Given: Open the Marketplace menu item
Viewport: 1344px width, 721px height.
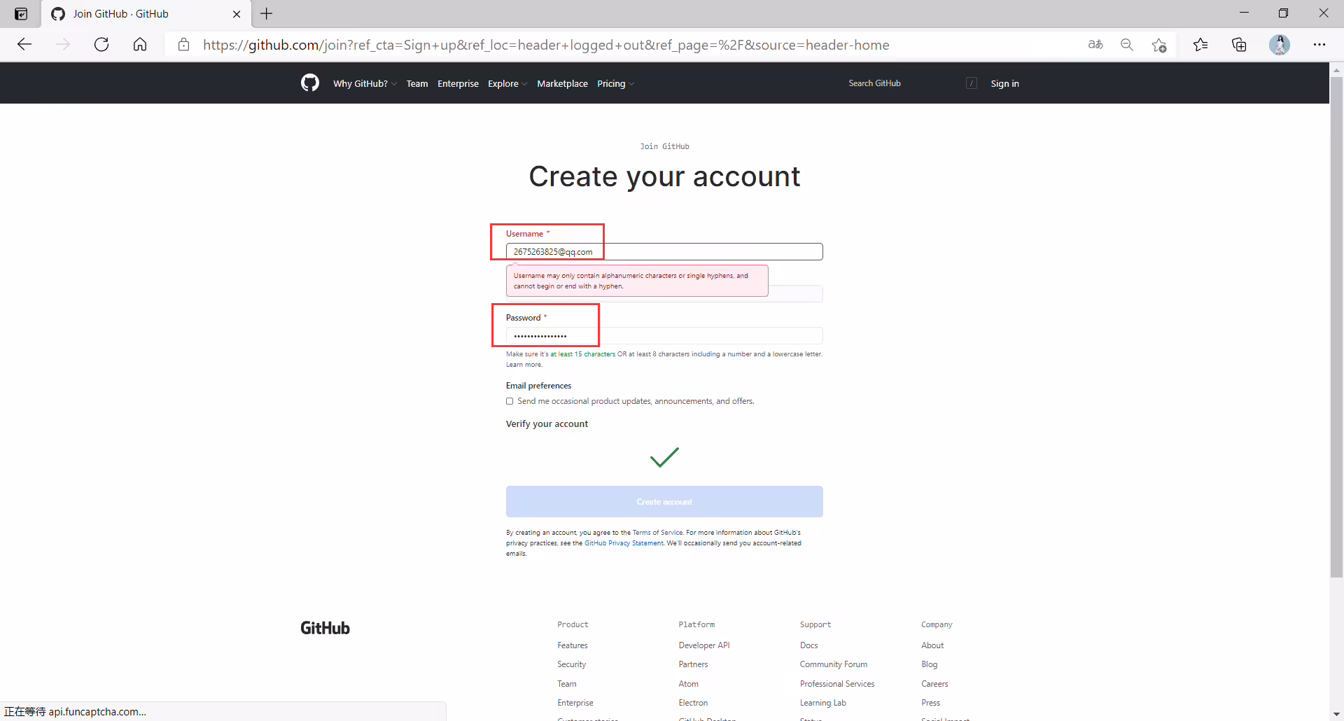Looking at the screenshot, I should coord(562,83).
